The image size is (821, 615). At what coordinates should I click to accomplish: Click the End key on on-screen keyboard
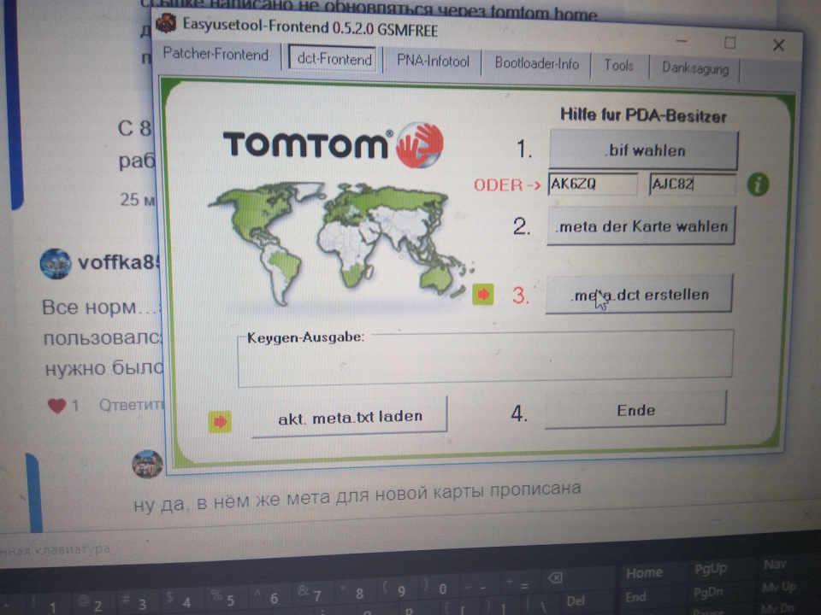pos(635,597)
